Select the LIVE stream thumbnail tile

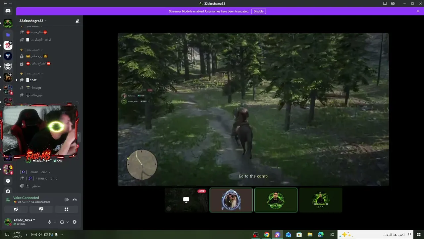(186, 200)
